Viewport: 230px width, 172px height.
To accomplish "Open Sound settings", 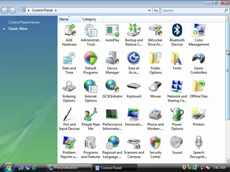I will (x=177, y=145).
